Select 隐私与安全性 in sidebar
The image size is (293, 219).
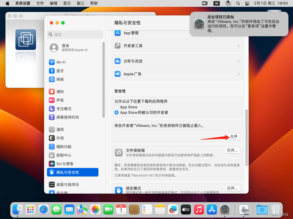click(x=72, y=172)
